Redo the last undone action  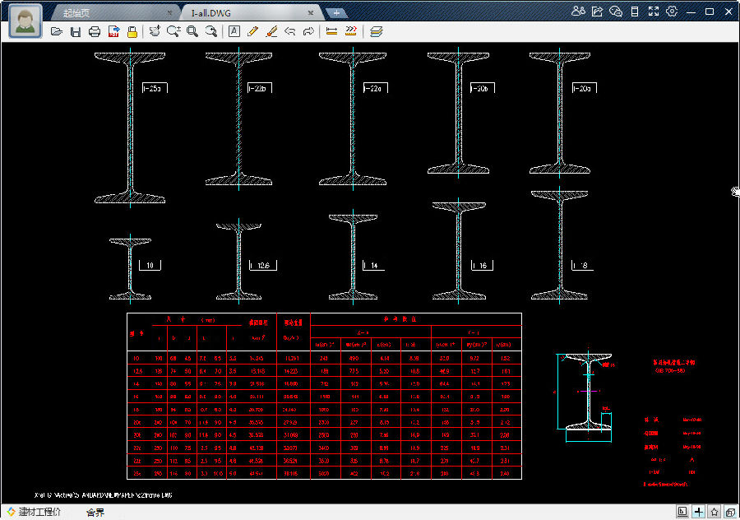click(x=308, y=32)
